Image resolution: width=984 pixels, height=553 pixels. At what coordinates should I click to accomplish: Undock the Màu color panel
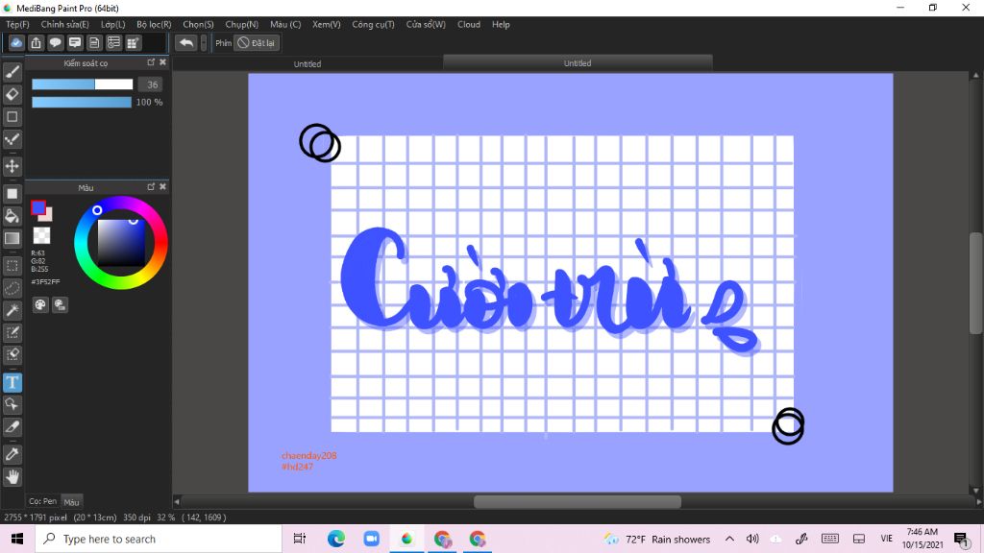tap(151, 186)
